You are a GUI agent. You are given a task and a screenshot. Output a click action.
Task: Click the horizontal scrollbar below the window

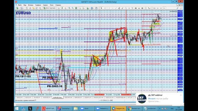94,105
